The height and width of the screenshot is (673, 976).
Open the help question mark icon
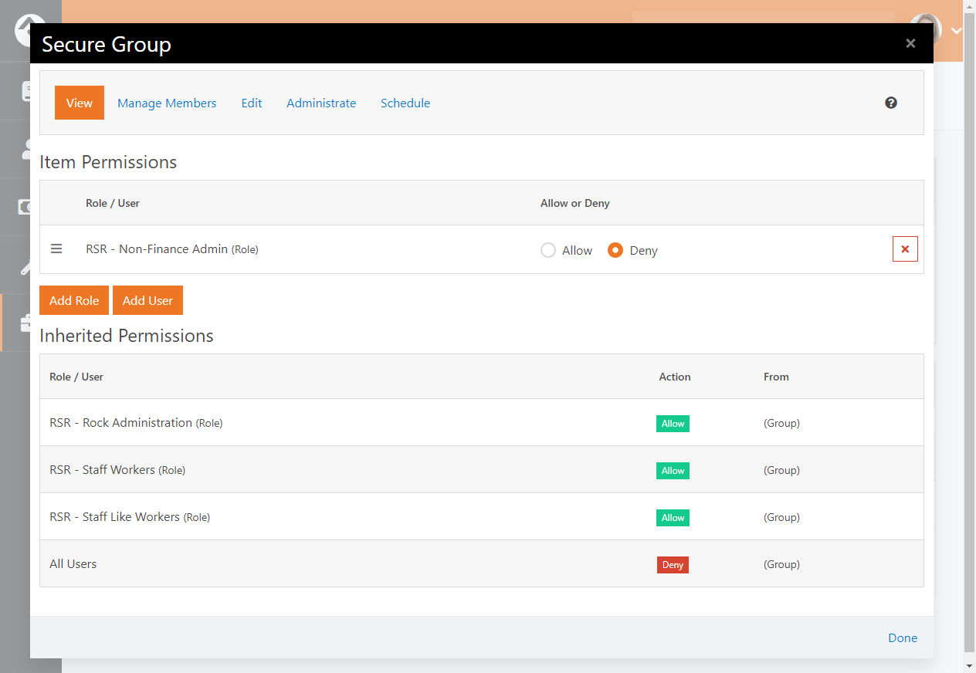coord(891,103)
